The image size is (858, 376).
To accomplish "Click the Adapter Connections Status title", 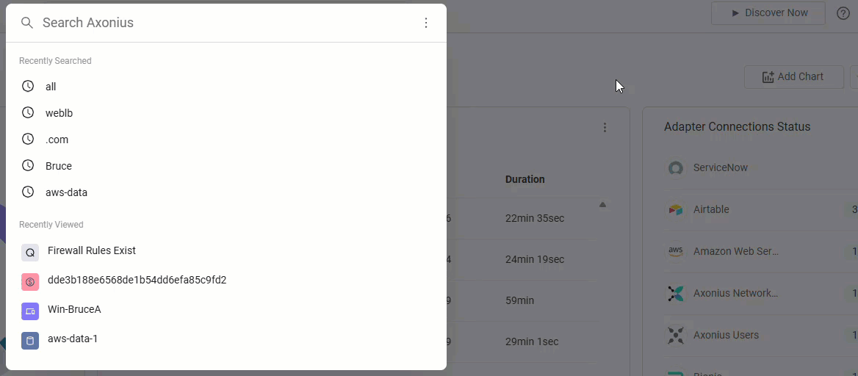I will click(737, 127).
